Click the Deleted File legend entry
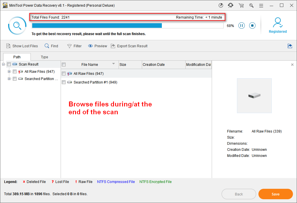This screenshot has width=297, height=203. (34, 182)
